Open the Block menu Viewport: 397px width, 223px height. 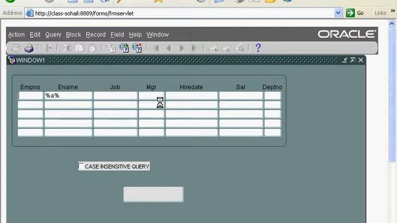click(73, 35)
